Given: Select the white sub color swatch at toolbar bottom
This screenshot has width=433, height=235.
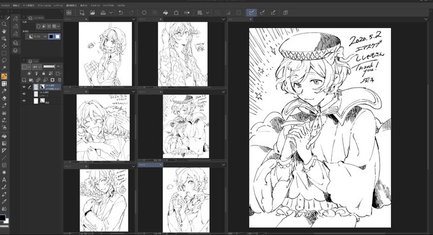Looking at the screenshot, I should 6,221.
